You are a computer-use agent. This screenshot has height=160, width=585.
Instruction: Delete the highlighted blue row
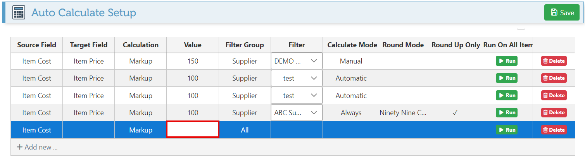[554, 130]
